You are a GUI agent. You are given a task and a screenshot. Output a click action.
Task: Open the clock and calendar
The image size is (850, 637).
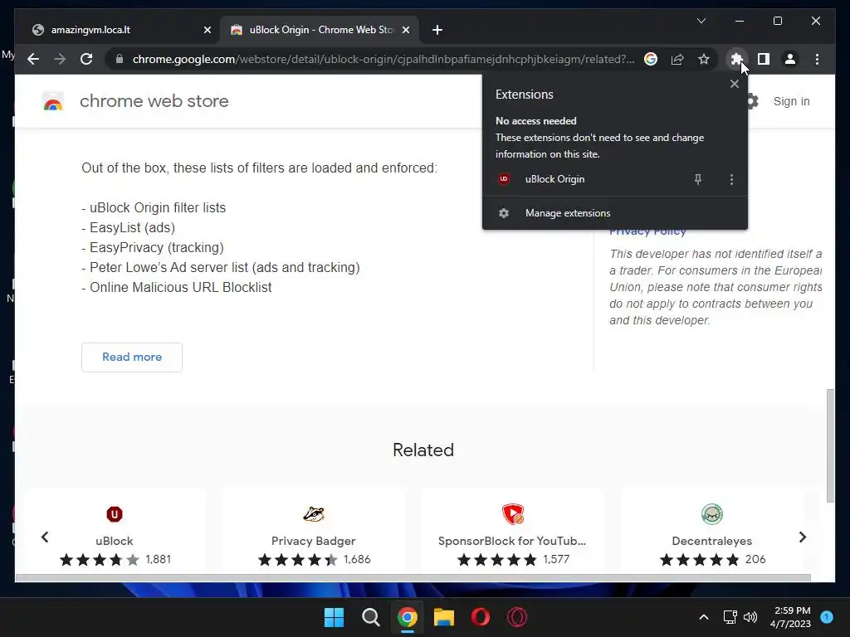pos(790,617)
